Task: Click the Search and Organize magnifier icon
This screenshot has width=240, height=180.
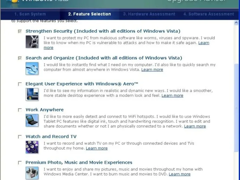Action: (32, 68)
